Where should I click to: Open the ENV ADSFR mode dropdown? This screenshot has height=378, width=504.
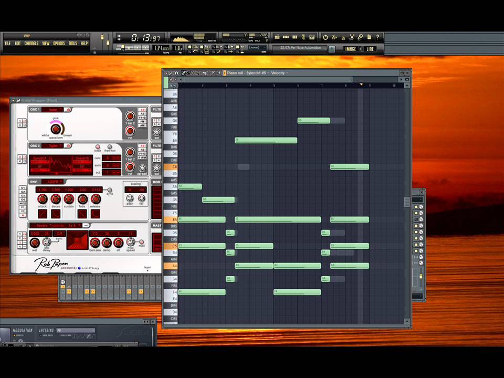tap(52, 182)
